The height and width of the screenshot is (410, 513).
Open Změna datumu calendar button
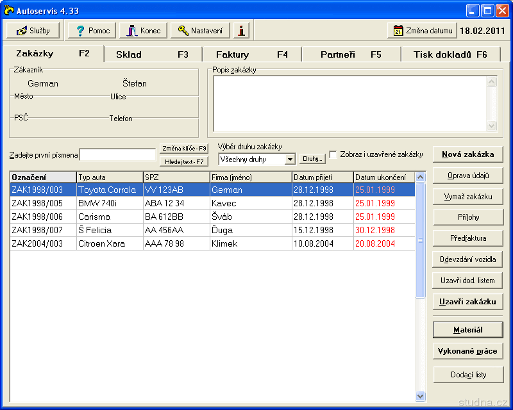pos(421,30)
